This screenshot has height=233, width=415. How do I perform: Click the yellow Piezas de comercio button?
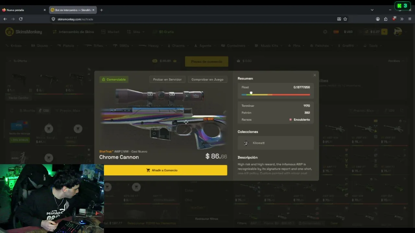(207, 61)
